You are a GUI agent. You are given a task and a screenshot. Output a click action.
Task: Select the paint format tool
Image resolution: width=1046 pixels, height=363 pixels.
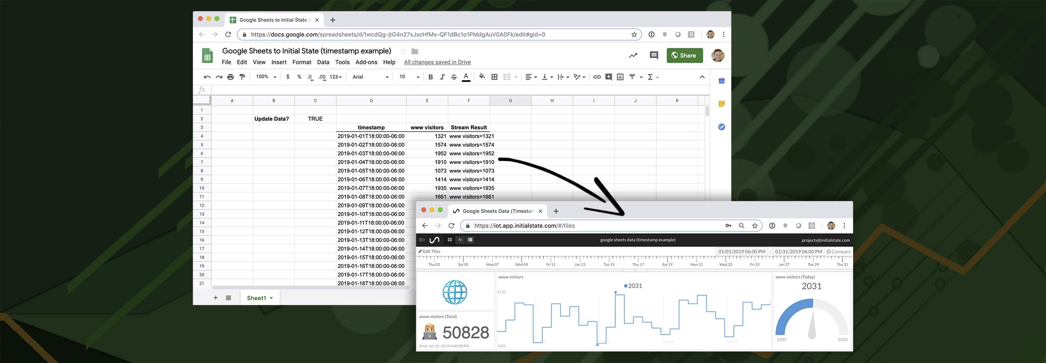click(x=242, y=77)
